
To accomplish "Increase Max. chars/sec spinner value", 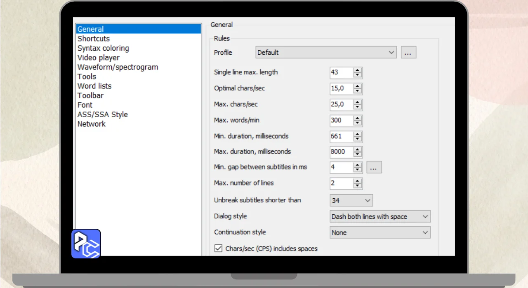I will 358,102.
